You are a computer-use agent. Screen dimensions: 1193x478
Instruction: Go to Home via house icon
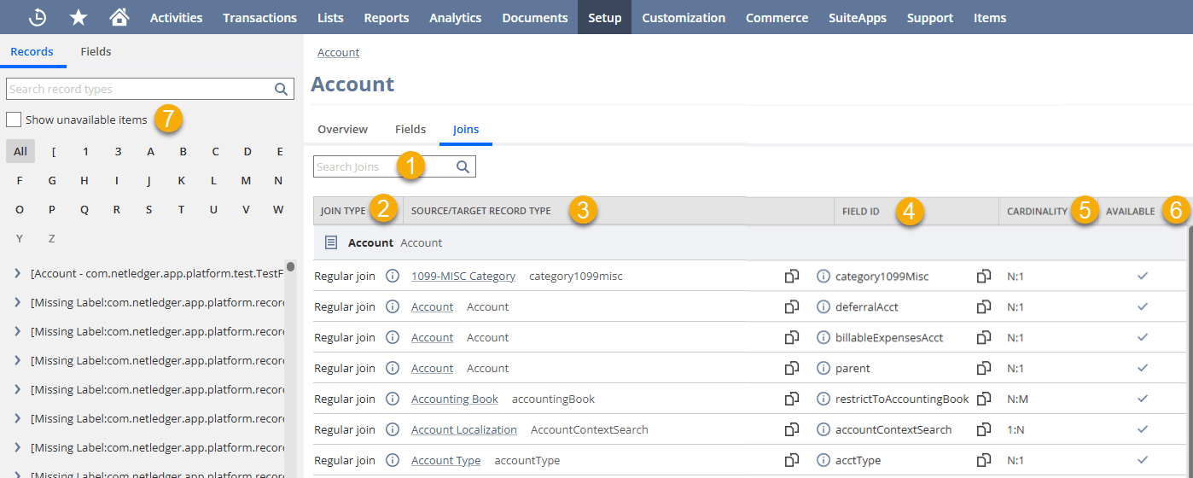[119, 17]
